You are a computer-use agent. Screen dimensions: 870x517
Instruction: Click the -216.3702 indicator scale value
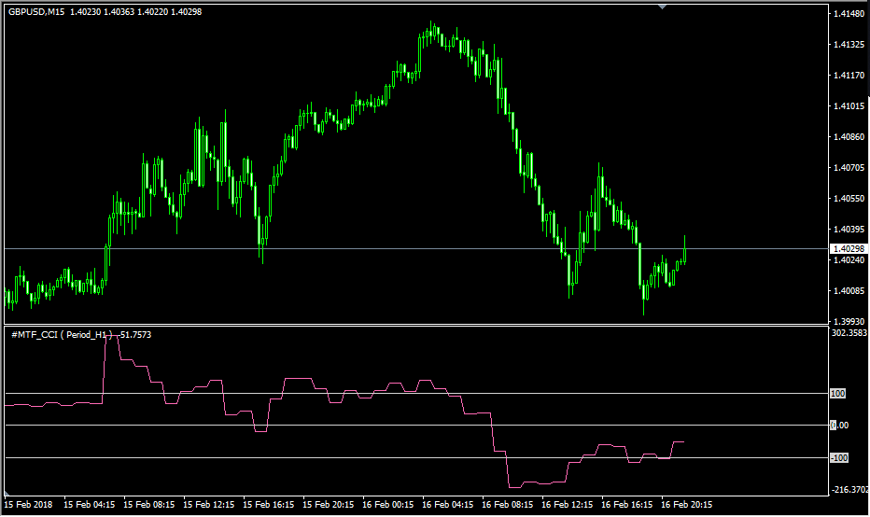coord(848,489)
